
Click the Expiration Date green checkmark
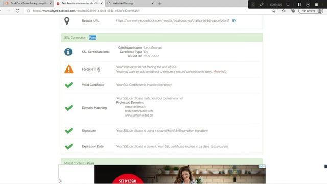(69, 146)
